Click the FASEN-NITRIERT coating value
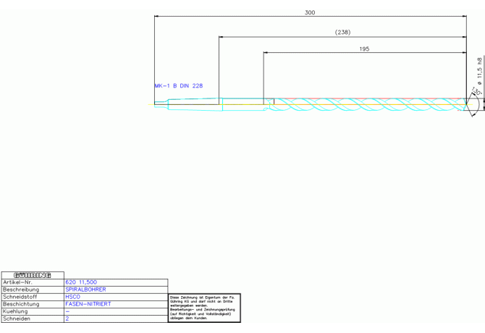 (88, 304)
